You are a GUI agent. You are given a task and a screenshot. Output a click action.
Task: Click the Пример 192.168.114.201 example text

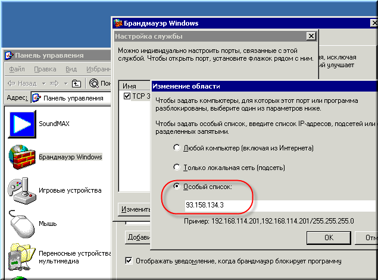point(269,221)
